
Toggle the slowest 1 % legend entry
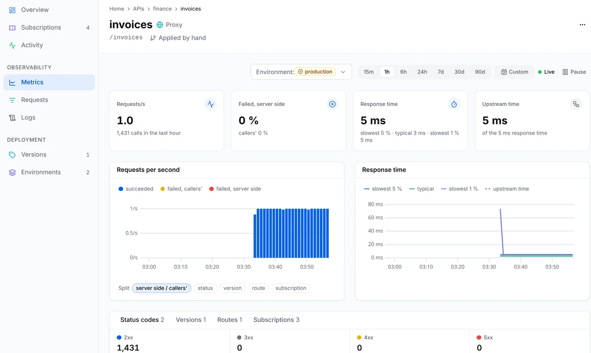pos(459,189)
